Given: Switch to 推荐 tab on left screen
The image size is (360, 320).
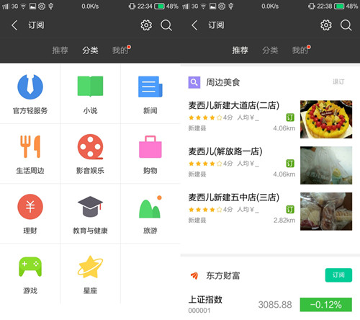Looking at the screenshot, I should pyautogui.click(x=60, y=50).
